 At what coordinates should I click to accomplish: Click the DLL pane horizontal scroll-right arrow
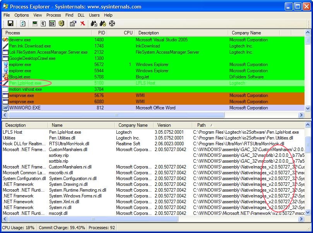pyautogui.click(x=301, y=219)
